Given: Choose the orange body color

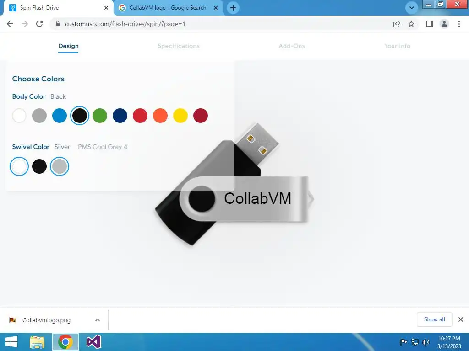Looking at the screenshot, I should [160, 116].
